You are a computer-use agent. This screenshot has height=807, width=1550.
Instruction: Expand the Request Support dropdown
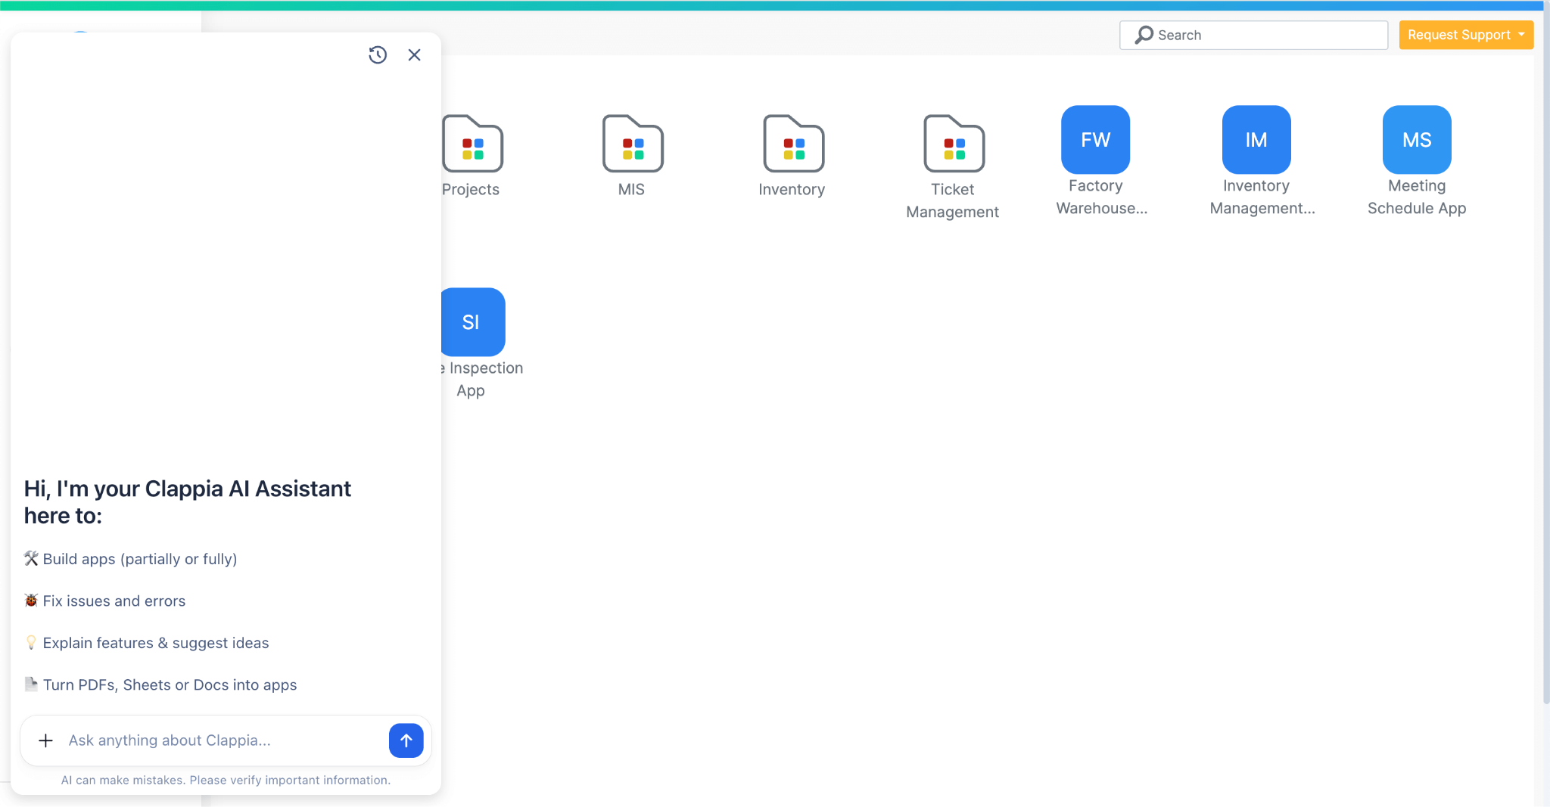pyautogui.click(x=1466, y=35)
